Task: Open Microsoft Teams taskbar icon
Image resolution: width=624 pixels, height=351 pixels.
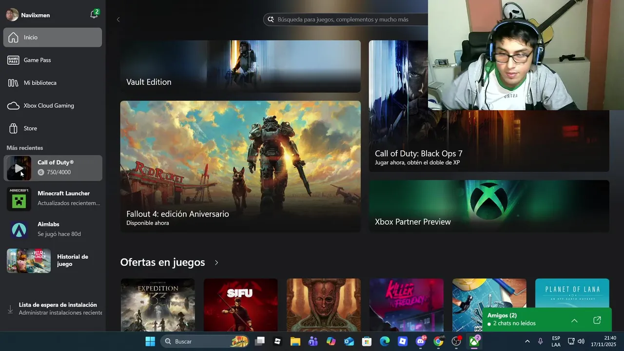Action: pyautogui.click(x=313, y=341)
